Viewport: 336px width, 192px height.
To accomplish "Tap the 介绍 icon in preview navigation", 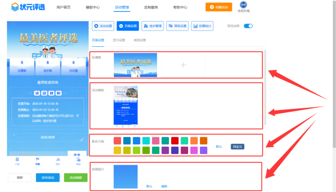I will (17, 161).
